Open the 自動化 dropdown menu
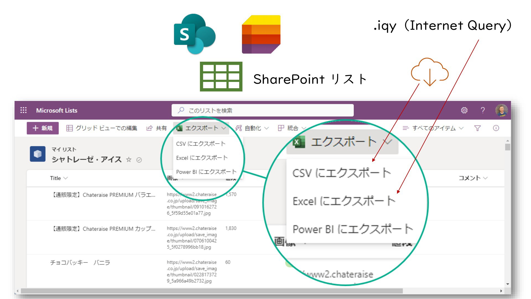Image resolution: width=531 pixels, height=299 pixels. click(252, 128)
